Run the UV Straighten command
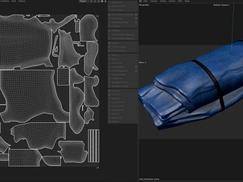 pos(121,67)
